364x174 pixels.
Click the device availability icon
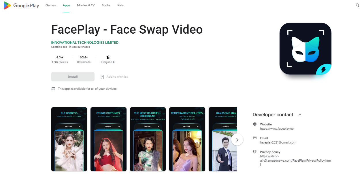click(x=53, y=89)
